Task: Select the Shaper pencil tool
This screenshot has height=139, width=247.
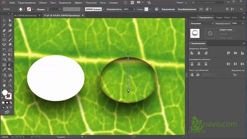Action: click(x=4, y=45)
